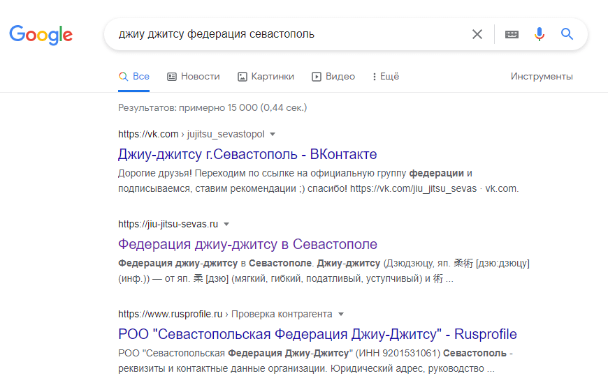Open Федерация джиу-джитсу в Севастополе result
The image size is (608, 385).
tap(247, 244)
